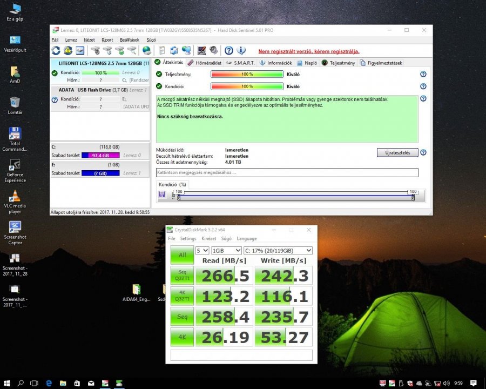Screen dimensions: 486x389
Task: Click the disk icon with magnifying glass
Action: (x=132, y=51)
